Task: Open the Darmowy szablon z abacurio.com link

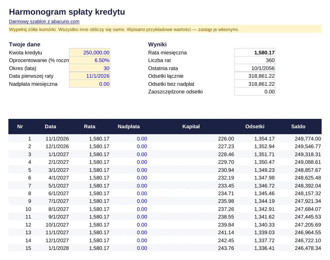Action: 44,22
